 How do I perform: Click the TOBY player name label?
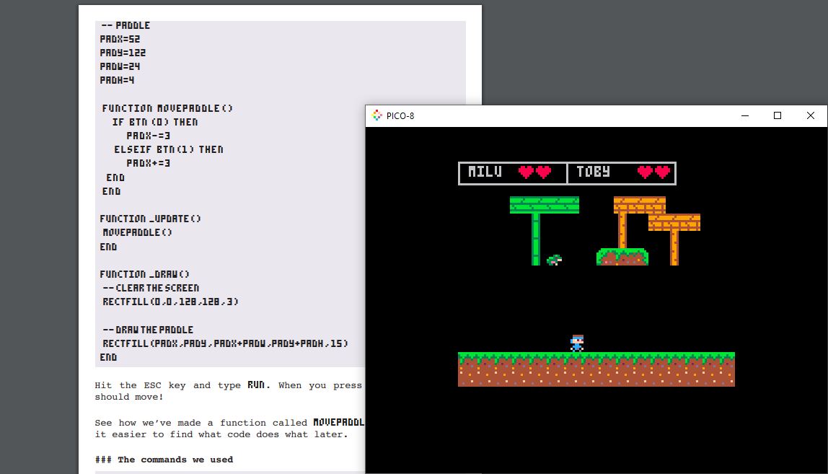click(x=594, y=172)
